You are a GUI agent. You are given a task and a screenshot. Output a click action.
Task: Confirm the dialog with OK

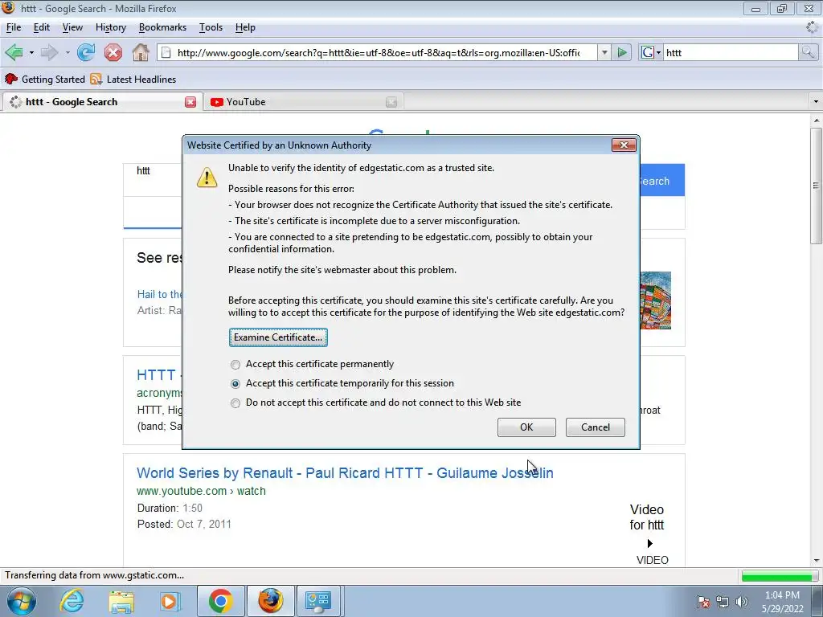coord(526,427)
